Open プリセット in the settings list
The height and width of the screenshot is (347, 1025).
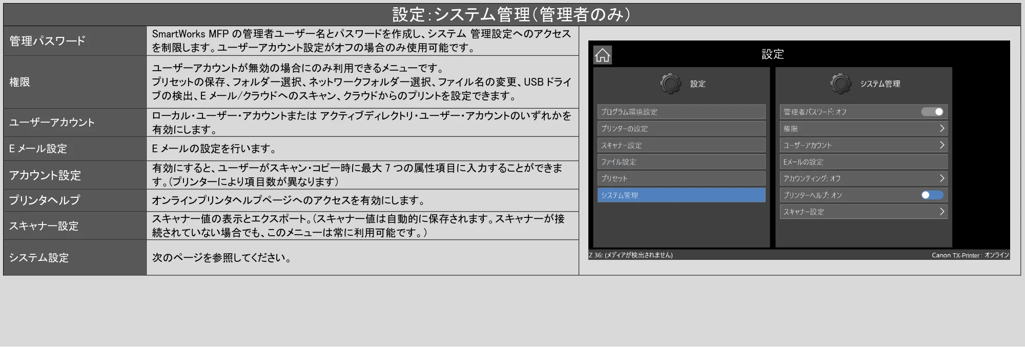[681, 178]
